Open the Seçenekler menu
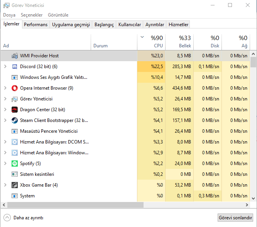The image size is (257, 227). [x=32, y=15]
